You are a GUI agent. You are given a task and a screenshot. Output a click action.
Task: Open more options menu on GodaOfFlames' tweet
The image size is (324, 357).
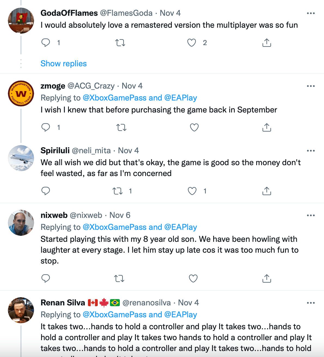pyautogui.click(x=311, y=13)
